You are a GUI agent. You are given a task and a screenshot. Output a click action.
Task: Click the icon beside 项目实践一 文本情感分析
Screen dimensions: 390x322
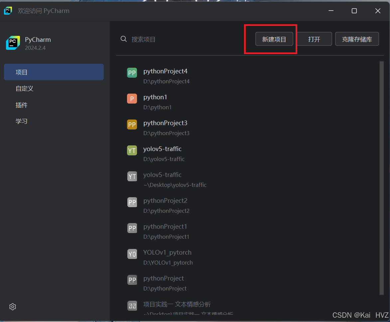[x=132, y=306]
